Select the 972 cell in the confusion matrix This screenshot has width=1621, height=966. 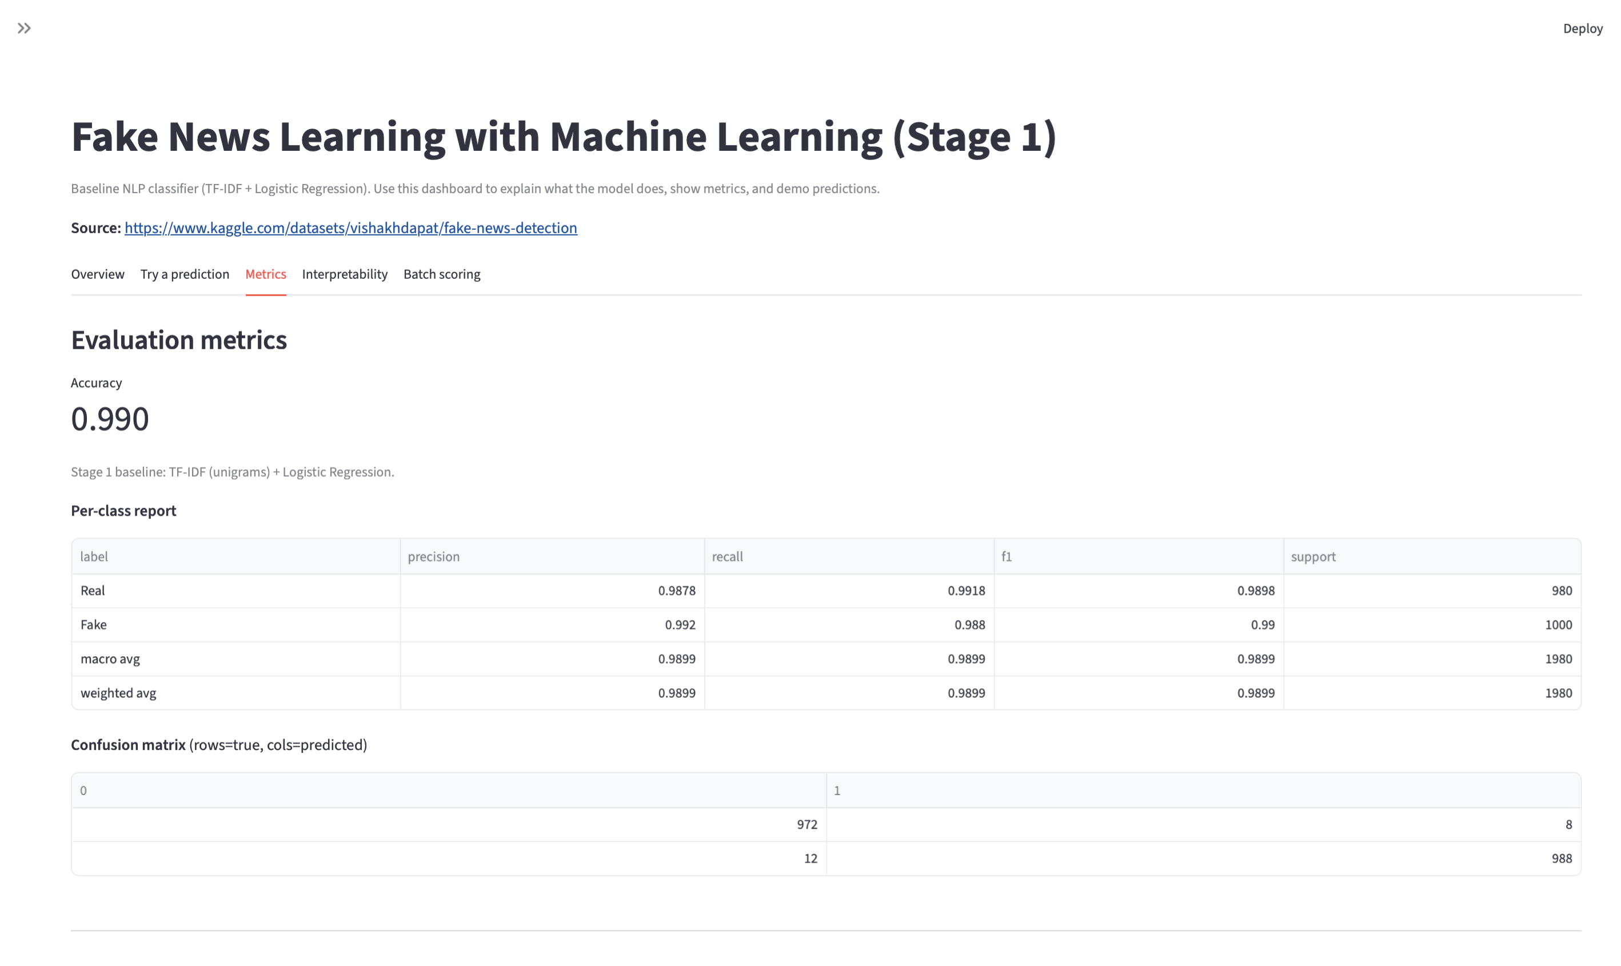806,824
